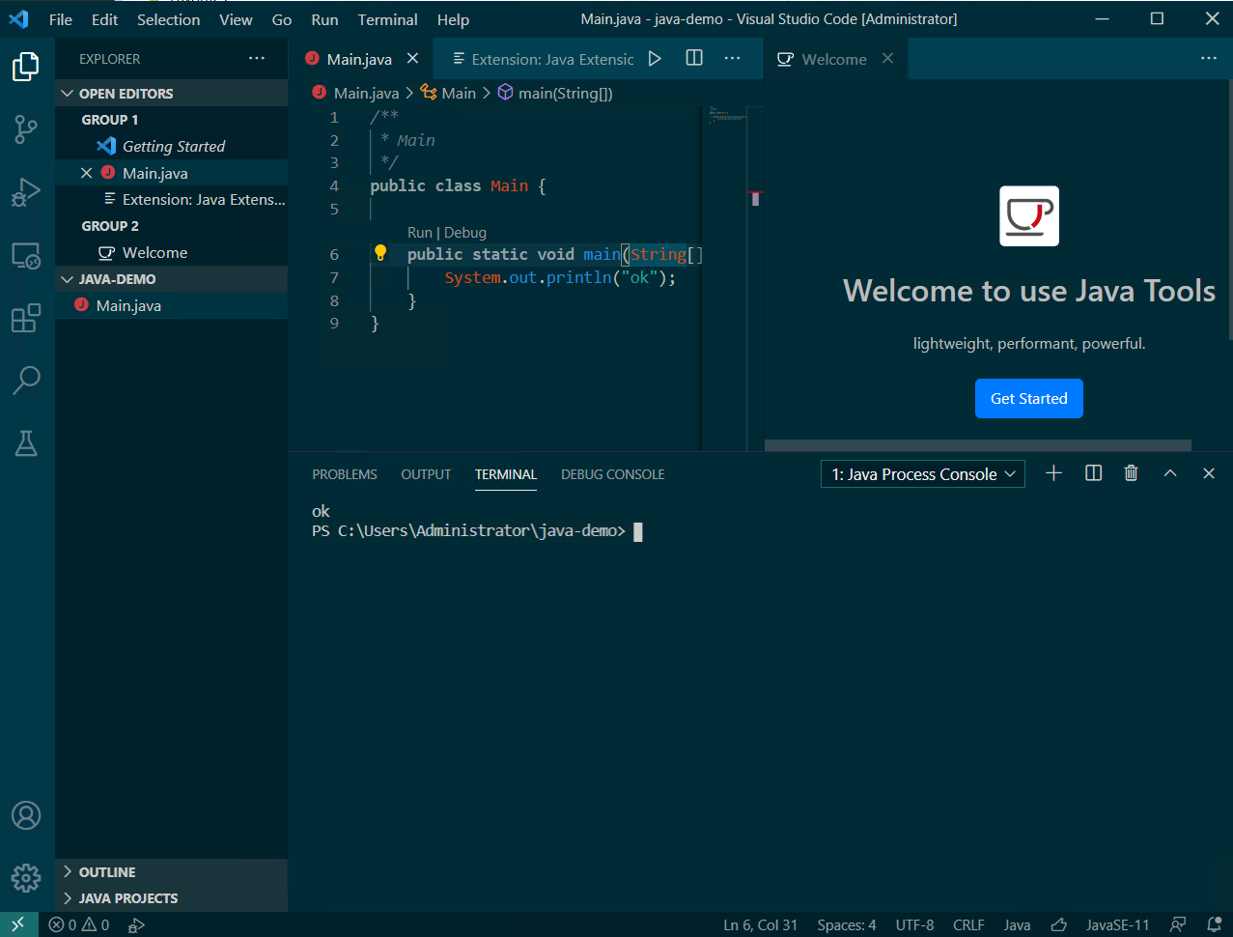1233x937 pixels.
Task: Maximize panel size with chevron up
Action: click(1170, 473)
